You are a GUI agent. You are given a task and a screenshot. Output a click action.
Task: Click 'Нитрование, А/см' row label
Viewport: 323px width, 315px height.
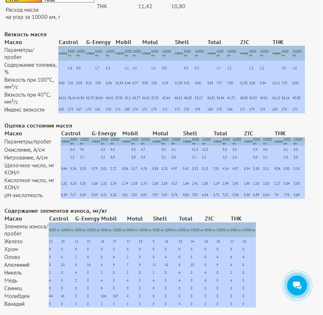click(x=26, y=158)
